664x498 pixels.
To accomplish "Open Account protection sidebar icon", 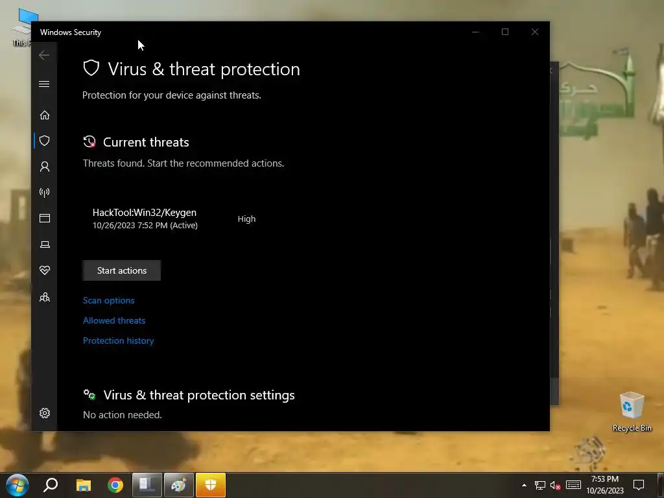I will tap(45, 167).
